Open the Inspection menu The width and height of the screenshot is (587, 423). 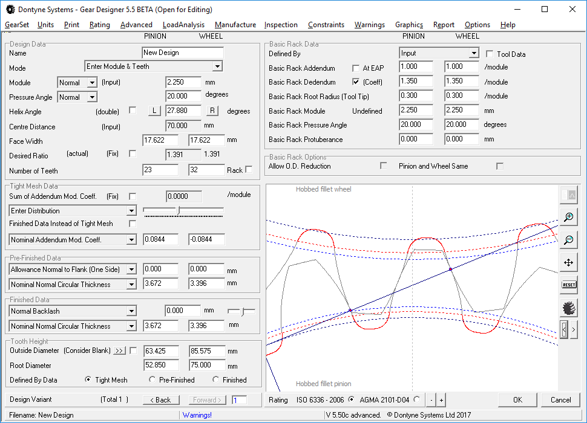coord(281,25)
